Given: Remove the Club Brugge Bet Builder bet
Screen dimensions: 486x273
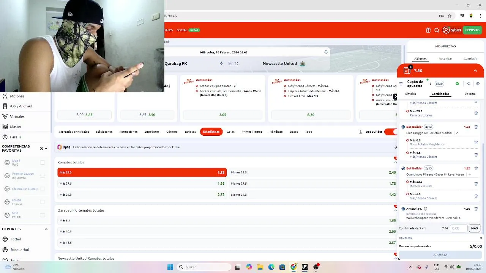Looking at the screenshot, I should click(476, 127).
